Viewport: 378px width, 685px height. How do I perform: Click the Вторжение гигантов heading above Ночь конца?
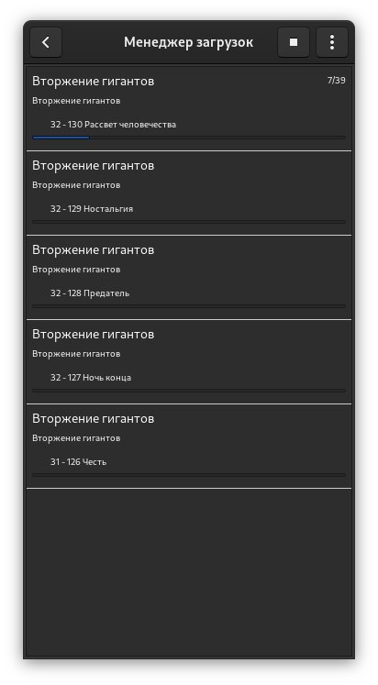[x=93, y=334]
